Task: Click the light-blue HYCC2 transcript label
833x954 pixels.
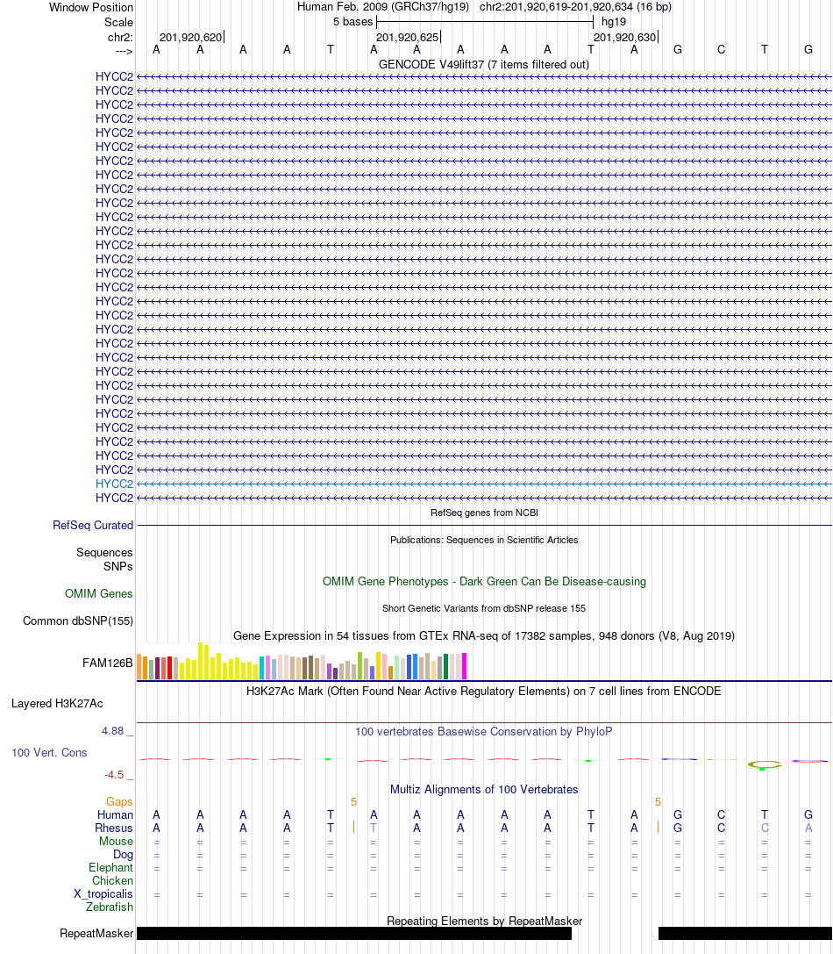Action: point(114,484)
